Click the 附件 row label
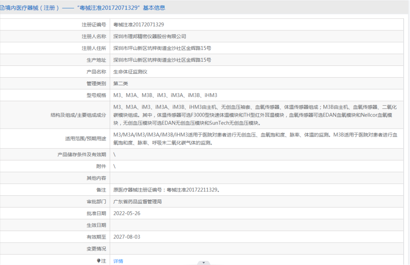 click(x=101, y=166)
